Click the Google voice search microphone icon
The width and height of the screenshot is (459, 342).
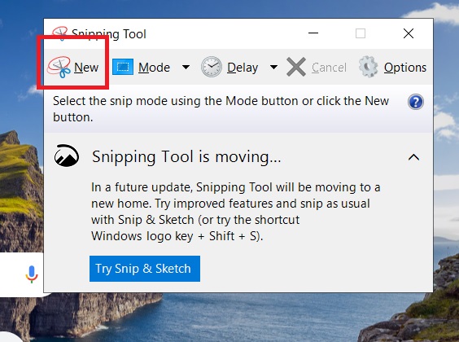pos(32,274)
